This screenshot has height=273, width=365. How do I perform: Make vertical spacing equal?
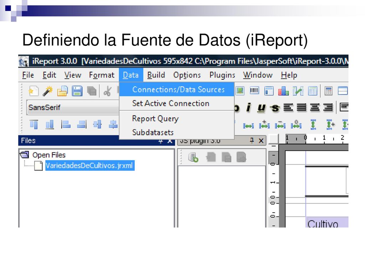(x=313, y=124)
